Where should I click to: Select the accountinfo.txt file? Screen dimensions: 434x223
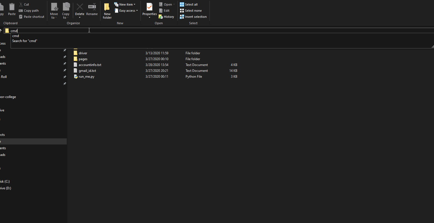[x=90, y=65]
